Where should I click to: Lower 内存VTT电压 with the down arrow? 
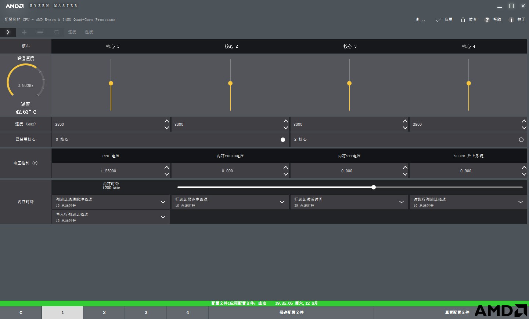(x=405, y=175)
